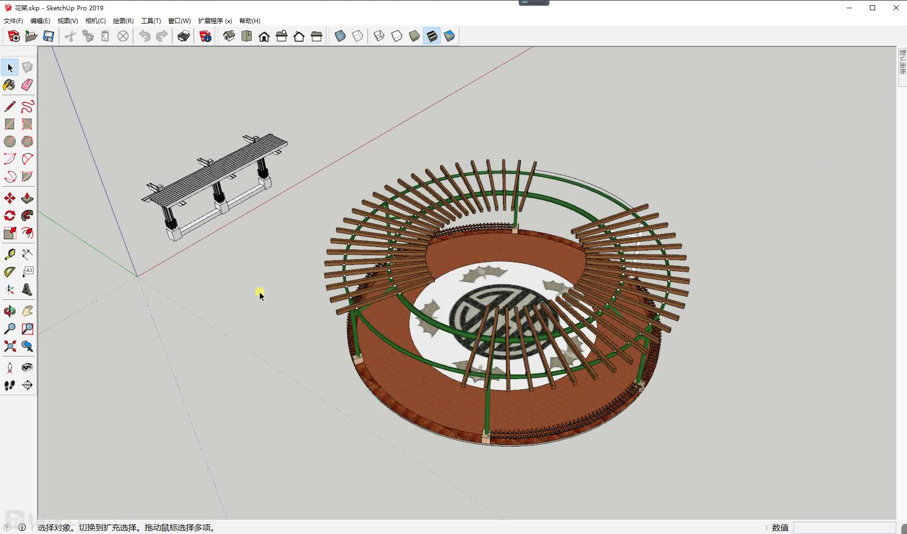Select the Push/Pull tool
The width and height of the screenshot is (907, 534).
(27, 198)
